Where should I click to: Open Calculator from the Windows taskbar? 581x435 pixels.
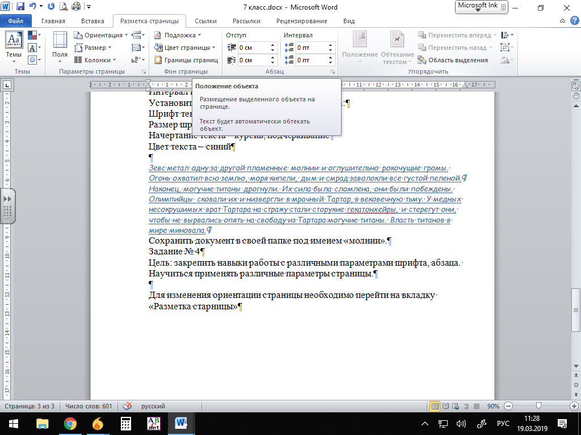pyautogui.click(x=126, y=424)
